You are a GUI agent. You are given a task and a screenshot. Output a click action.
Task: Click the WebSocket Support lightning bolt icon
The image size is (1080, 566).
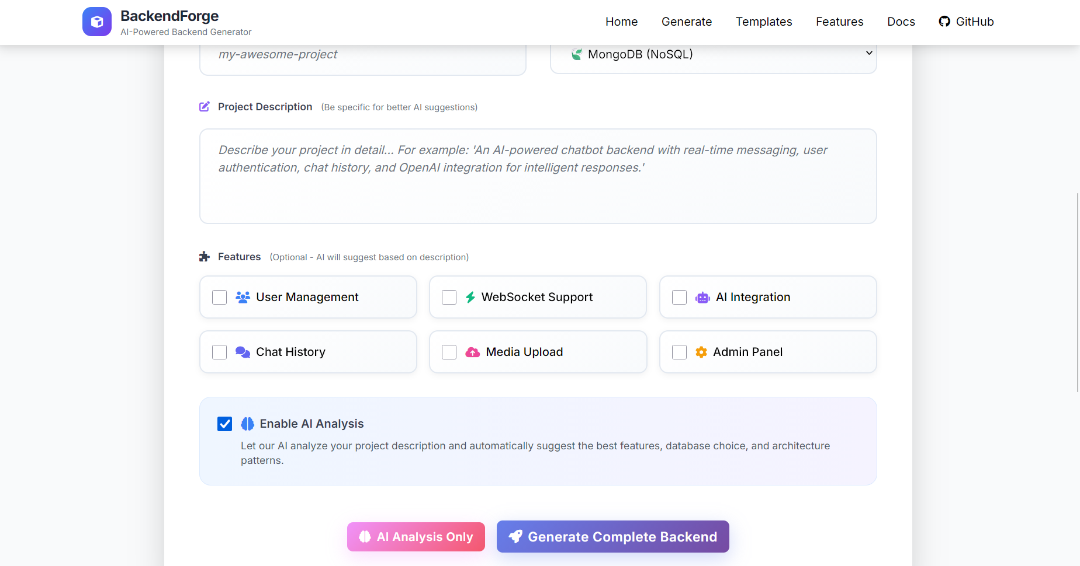click(470, 297)
